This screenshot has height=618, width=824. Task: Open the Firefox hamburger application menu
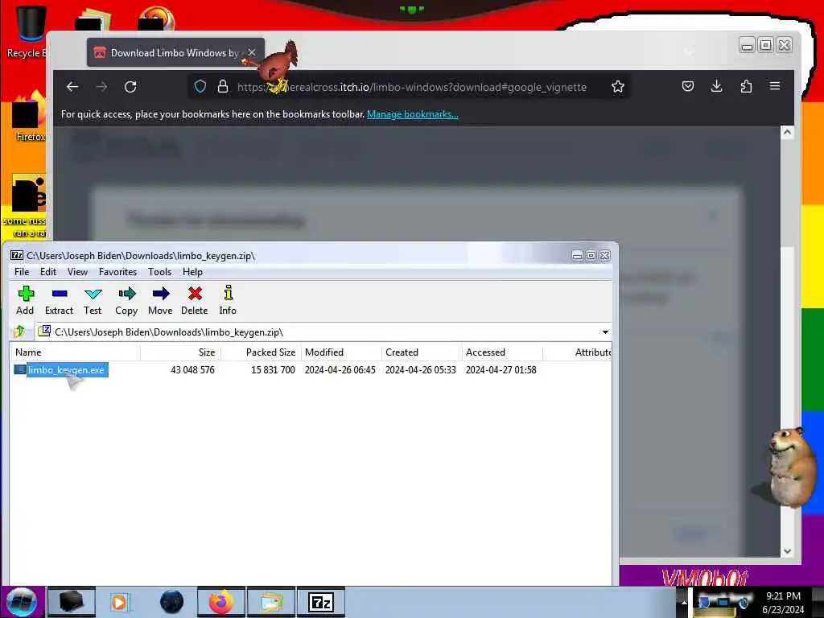pos(775,86)
